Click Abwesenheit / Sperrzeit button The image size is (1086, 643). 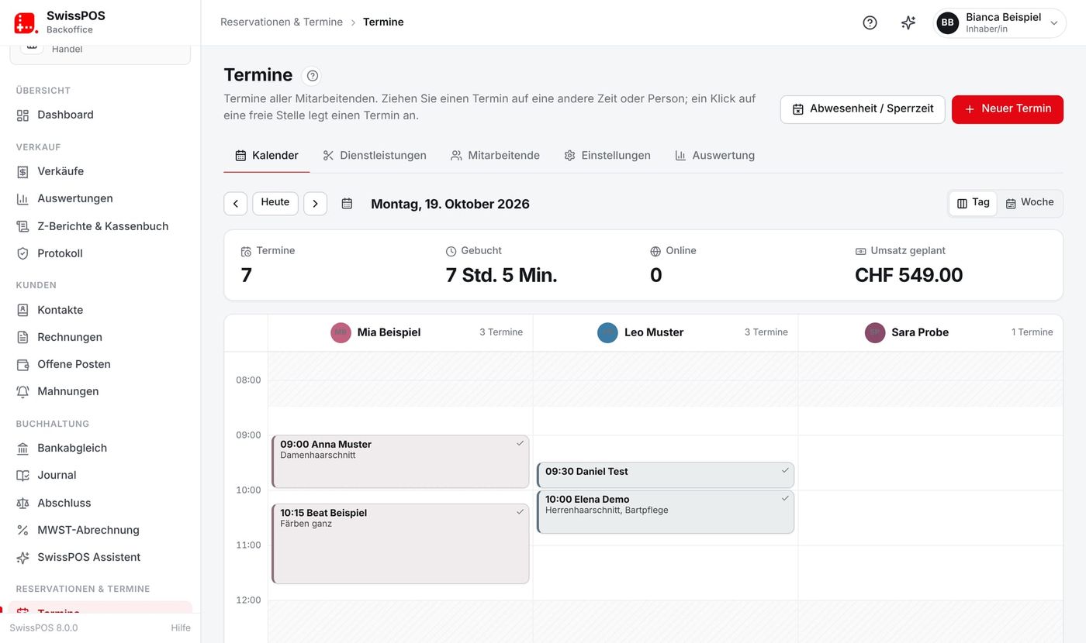(x=863, y=109)
